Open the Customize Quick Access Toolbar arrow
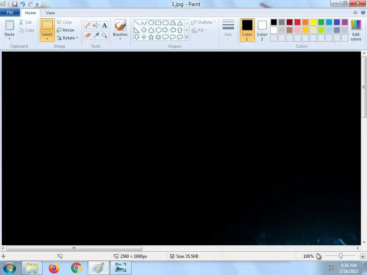This screenshot has height=275, width=367. tap(37, 4)
